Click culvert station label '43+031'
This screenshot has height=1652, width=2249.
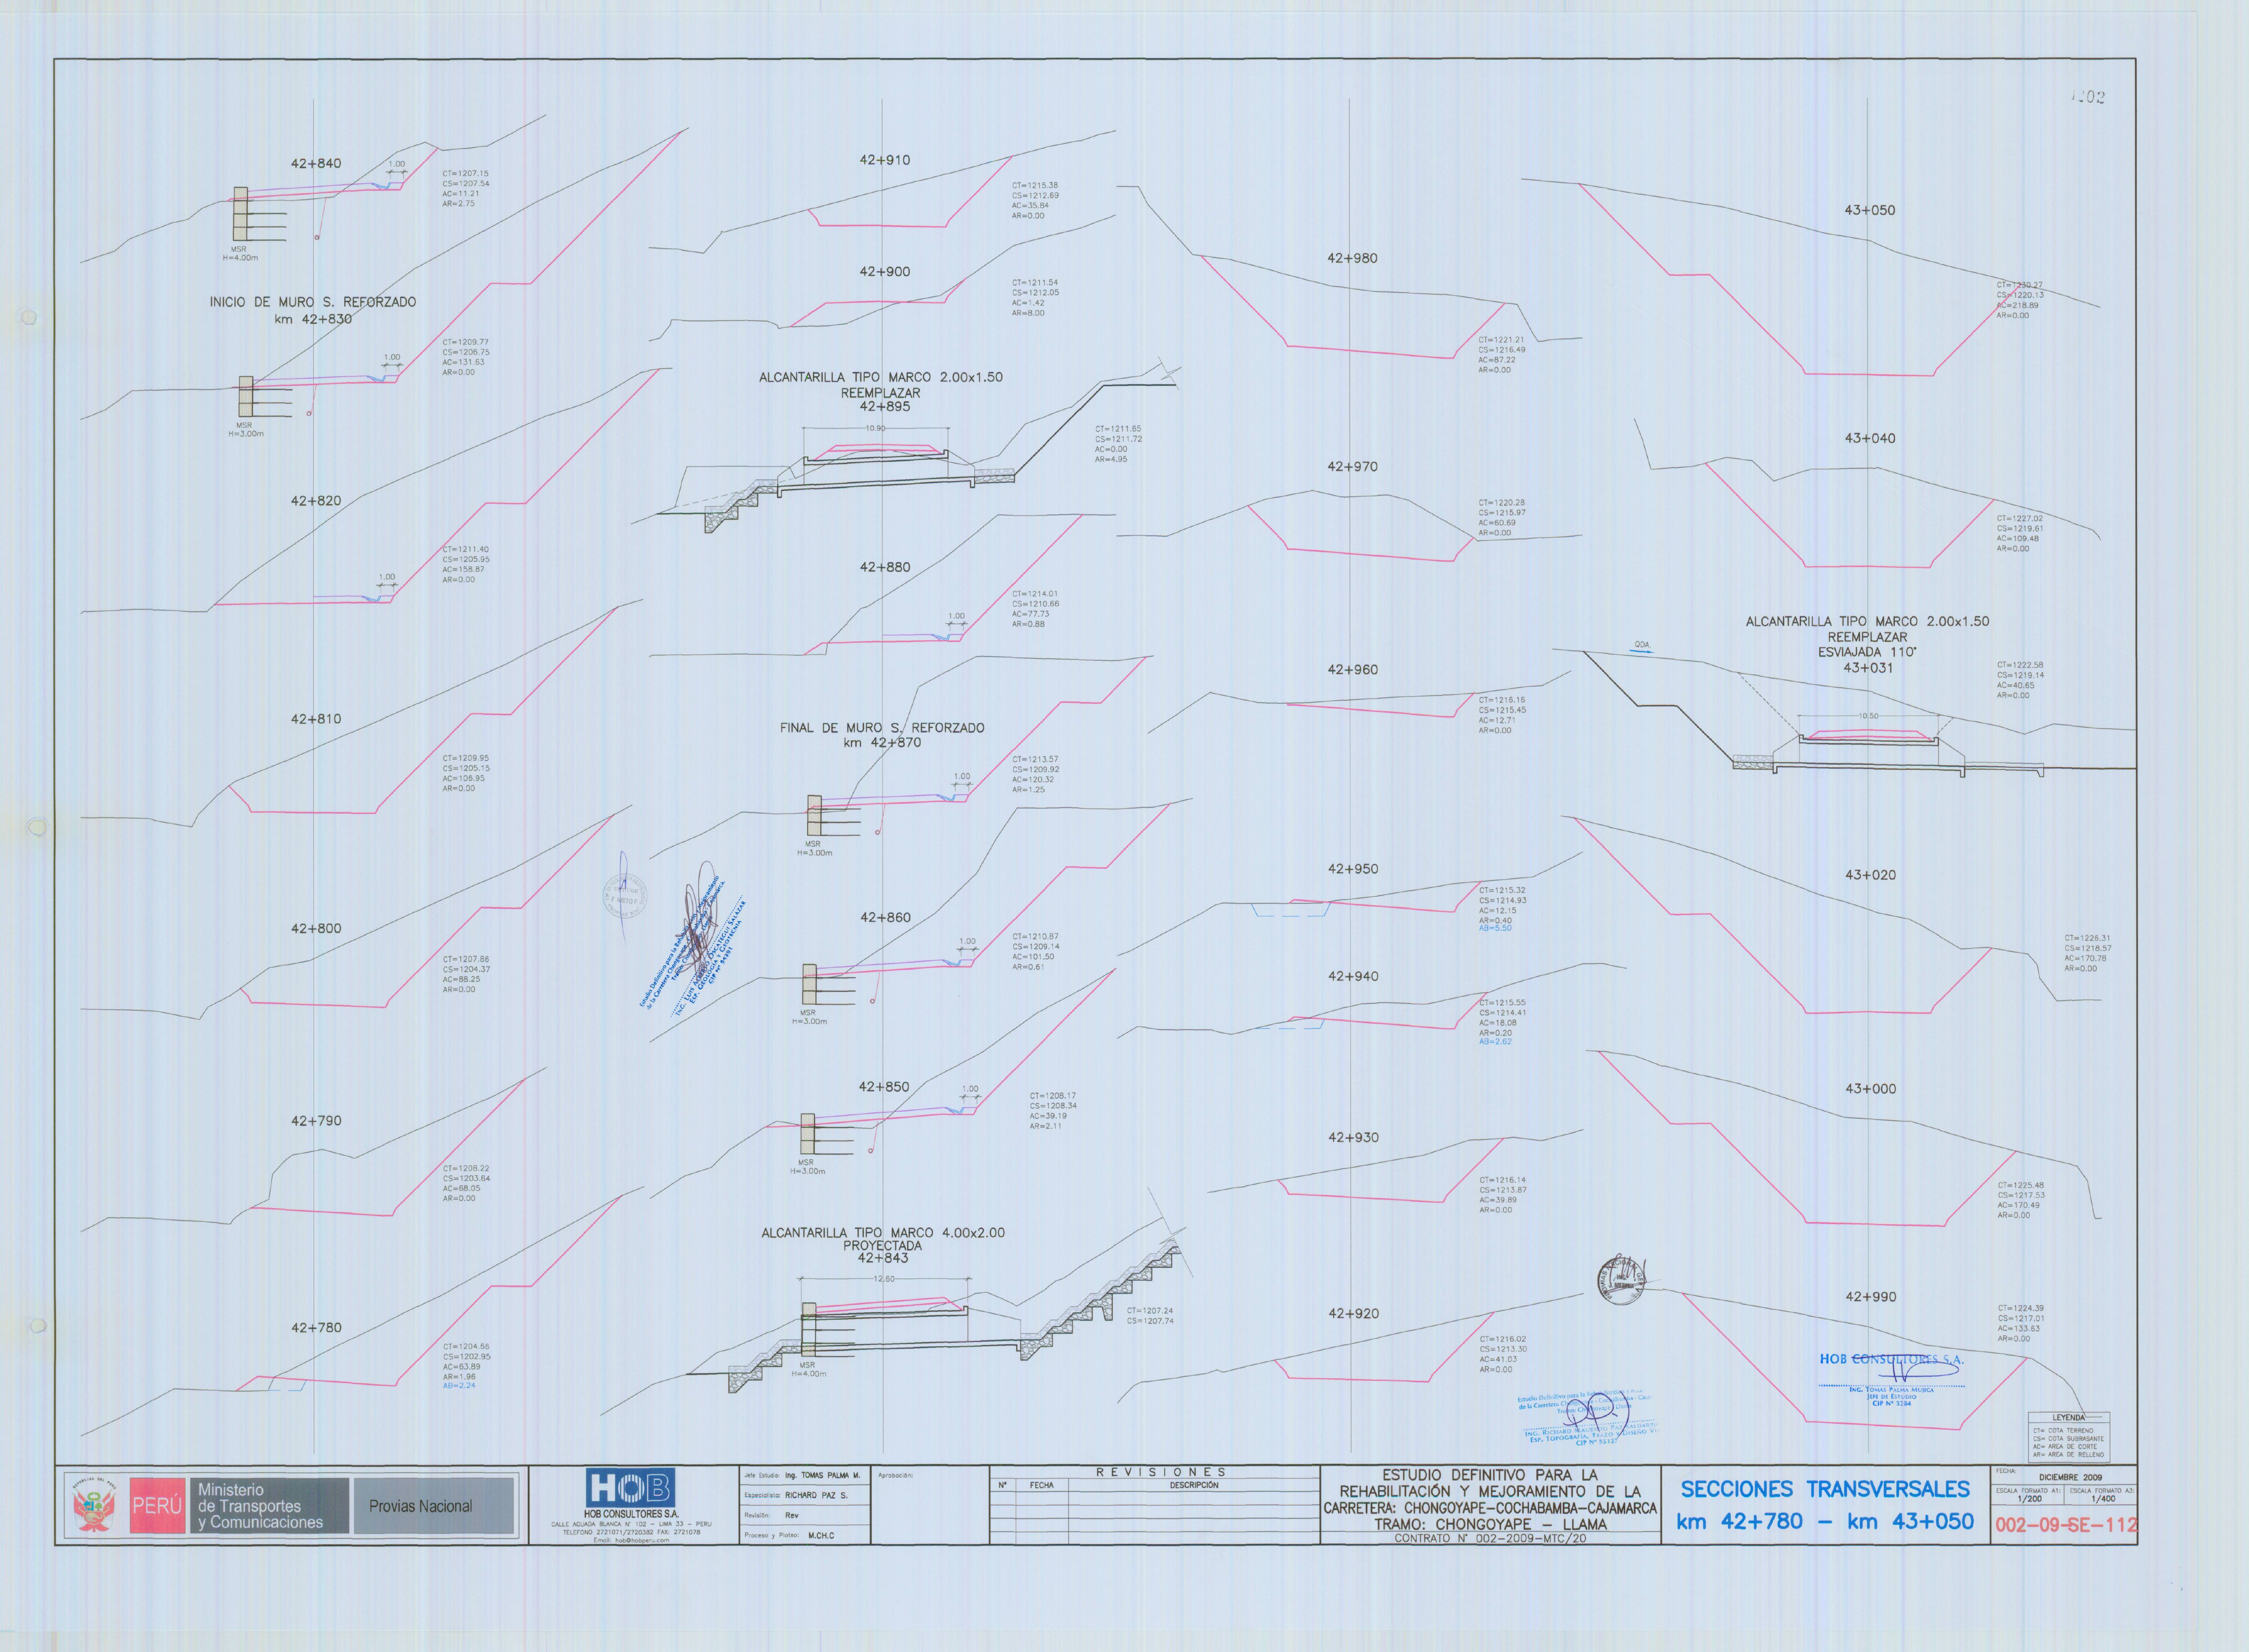(x=1868, y=667)
